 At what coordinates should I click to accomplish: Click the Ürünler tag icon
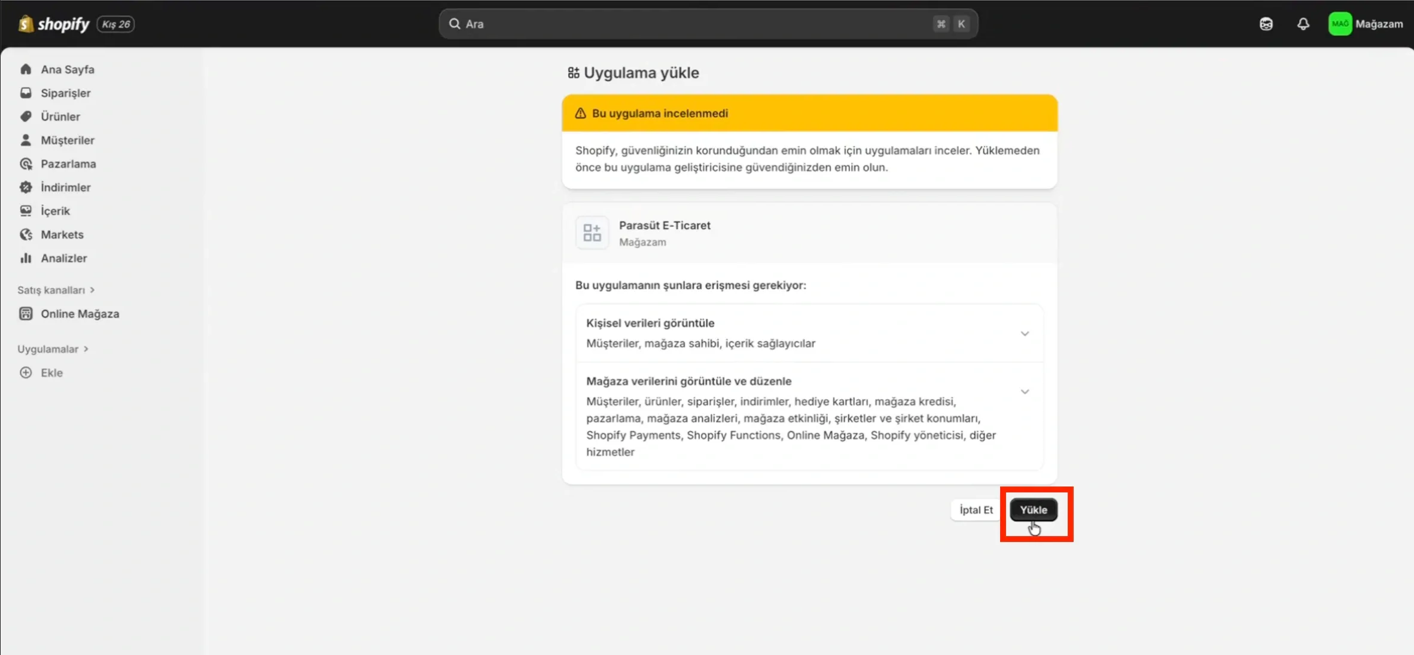[26, 117]
